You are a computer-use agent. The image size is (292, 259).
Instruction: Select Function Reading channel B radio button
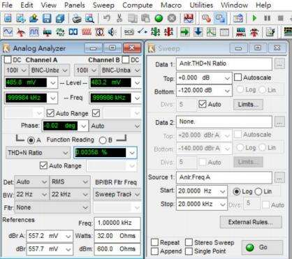pos(103,140)
